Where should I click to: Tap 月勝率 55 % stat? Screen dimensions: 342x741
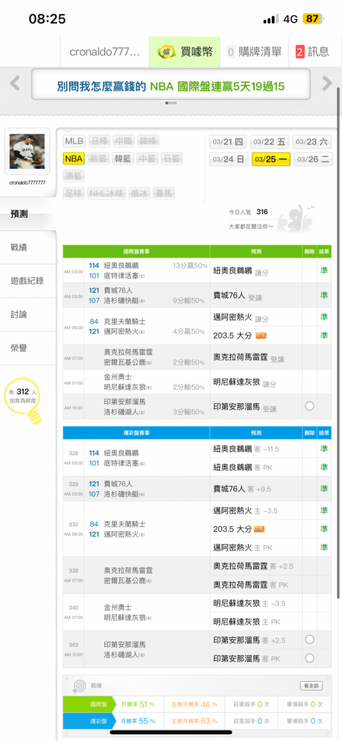tap(138, 721)
